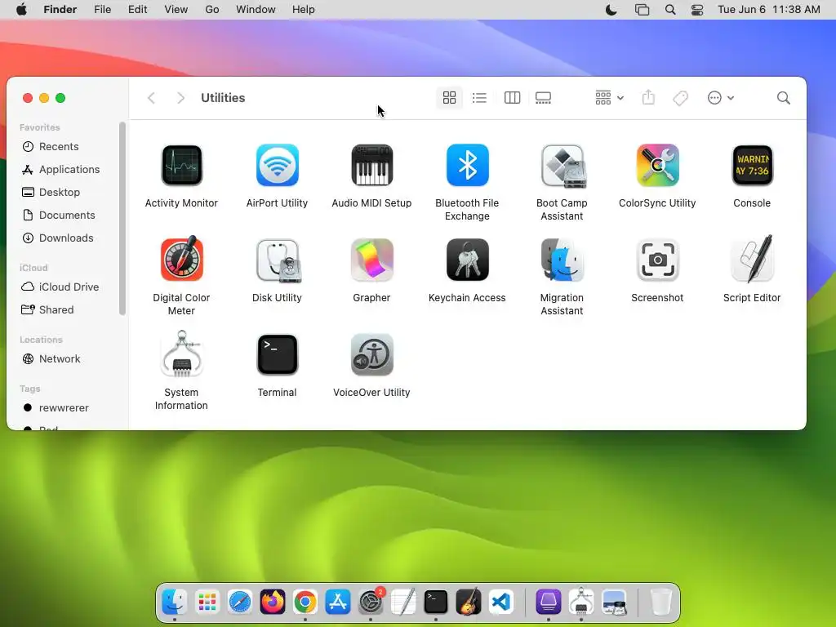Open the Go menu

click(212, 10)
